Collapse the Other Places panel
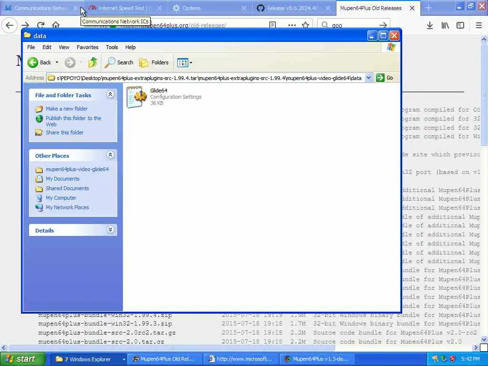The width and height of the screenshot is (488, 366). pyautogui.click(x=110, y=155)
